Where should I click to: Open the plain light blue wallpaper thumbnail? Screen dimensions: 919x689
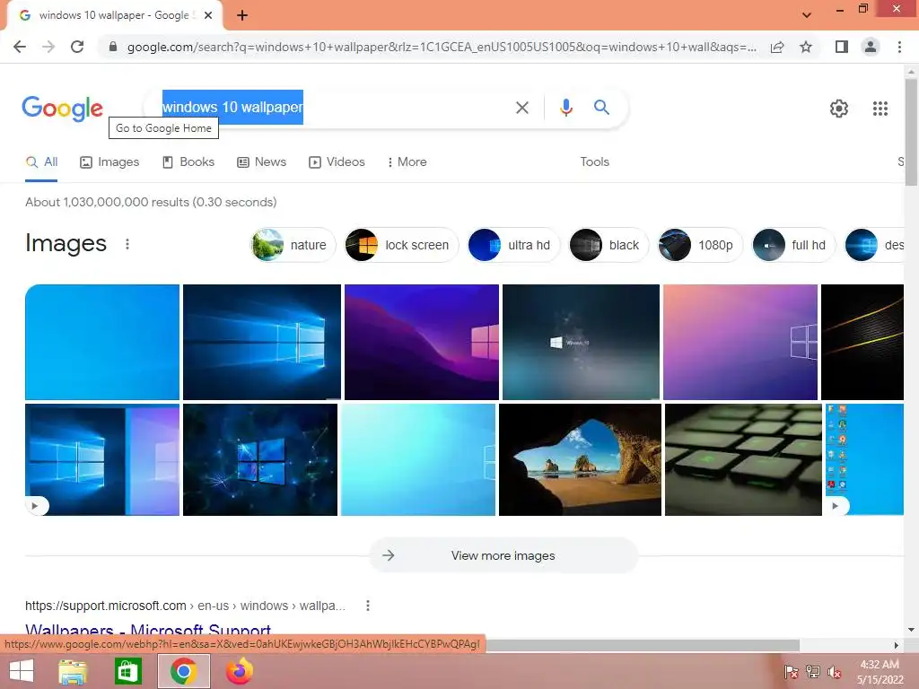102,342
